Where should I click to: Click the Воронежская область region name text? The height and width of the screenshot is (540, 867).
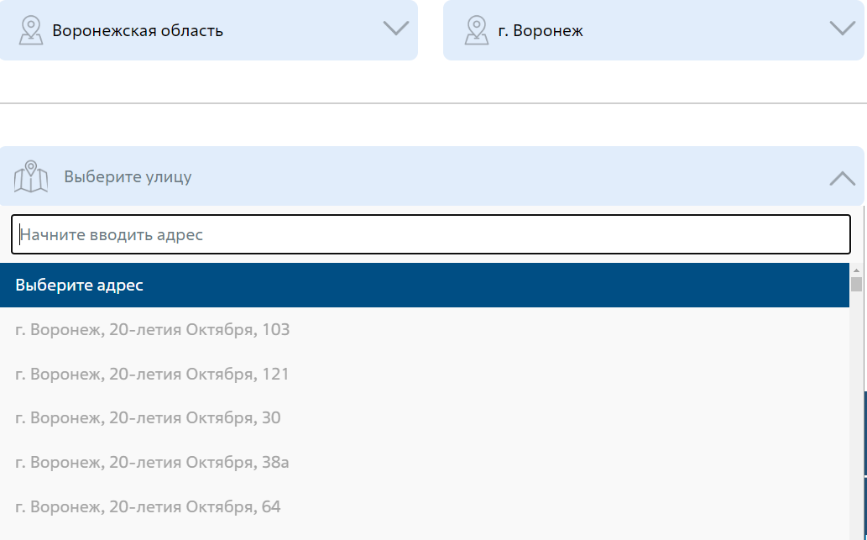tap(138, 30)
